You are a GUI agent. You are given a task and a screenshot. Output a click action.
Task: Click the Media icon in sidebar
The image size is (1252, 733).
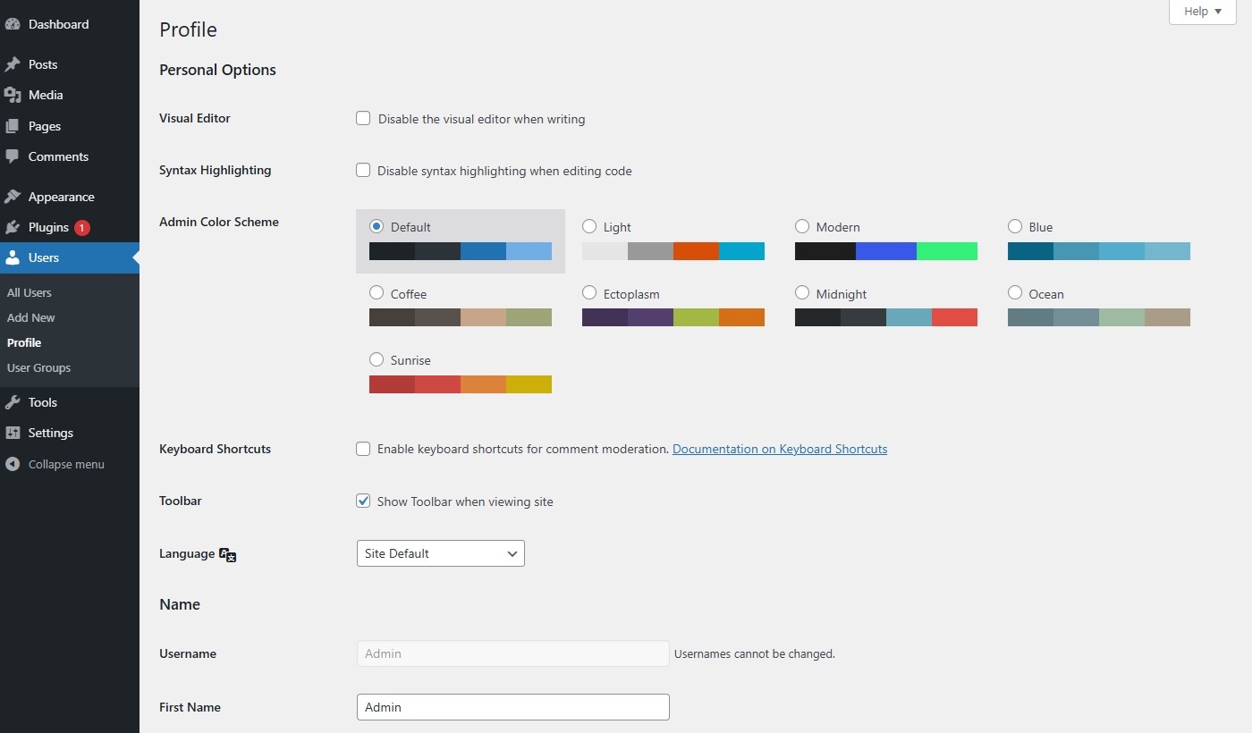pyautogui.click(x=13, y=95)
